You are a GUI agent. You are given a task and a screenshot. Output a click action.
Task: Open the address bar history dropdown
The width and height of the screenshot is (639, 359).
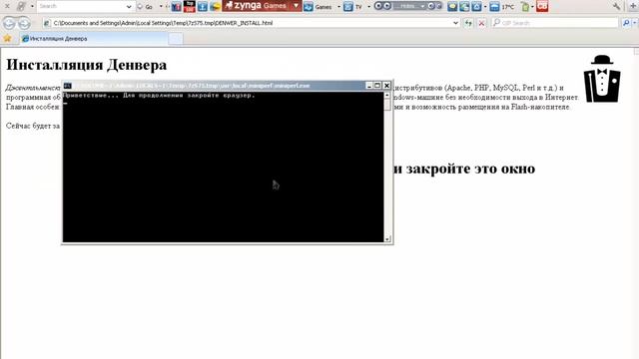pos(455,23)
